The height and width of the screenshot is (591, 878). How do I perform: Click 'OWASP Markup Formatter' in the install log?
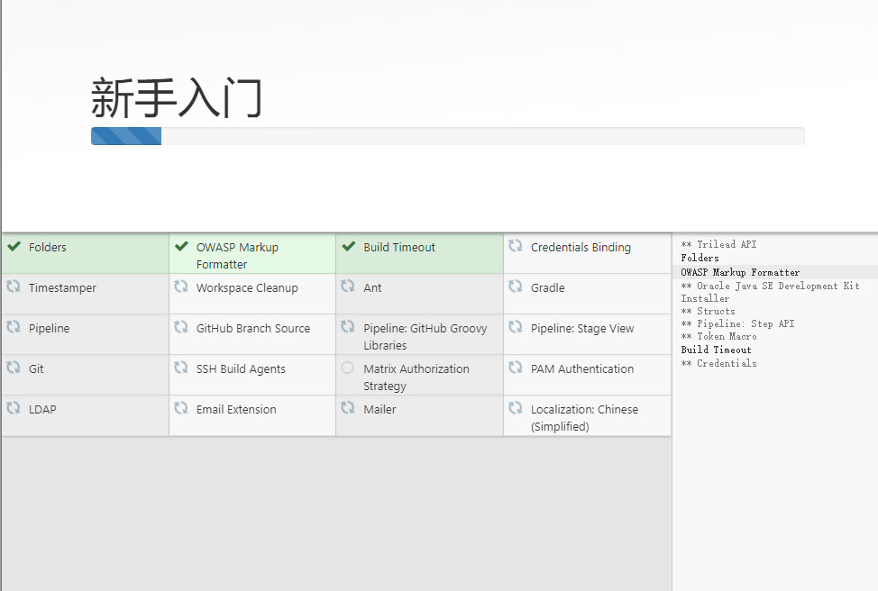(x=740, y=273)
